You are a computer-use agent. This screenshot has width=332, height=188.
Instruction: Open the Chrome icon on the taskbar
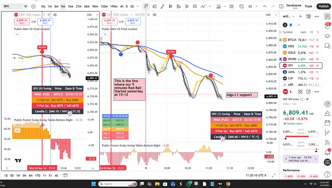tap(228, 184)
